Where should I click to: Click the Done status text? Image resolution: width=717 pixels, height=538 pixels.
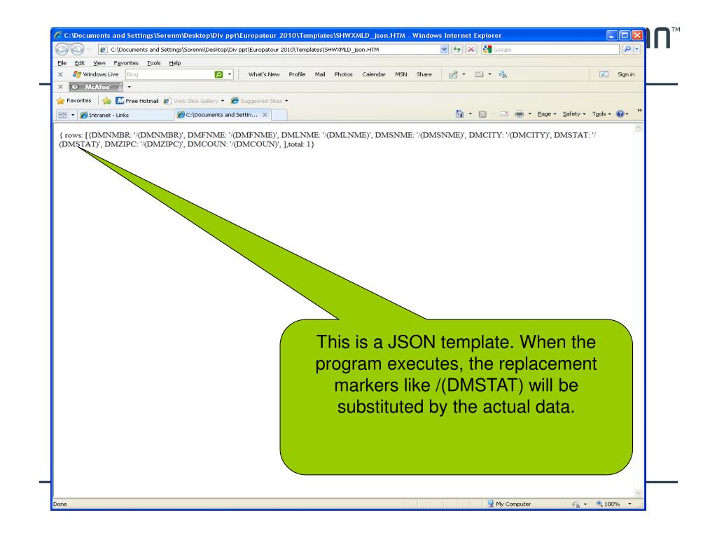pos(60,504)
